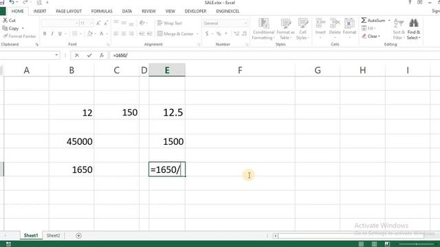Click the Excel Help question mark

410,2
